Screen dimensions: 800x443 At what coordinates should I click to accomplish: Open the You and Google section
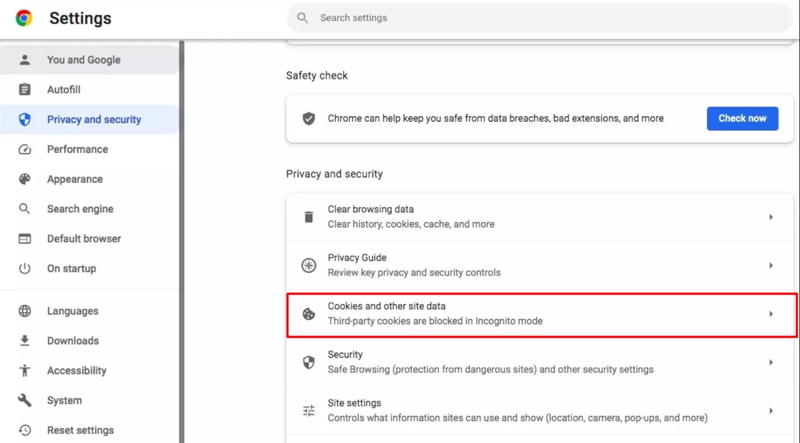(83, 60)
